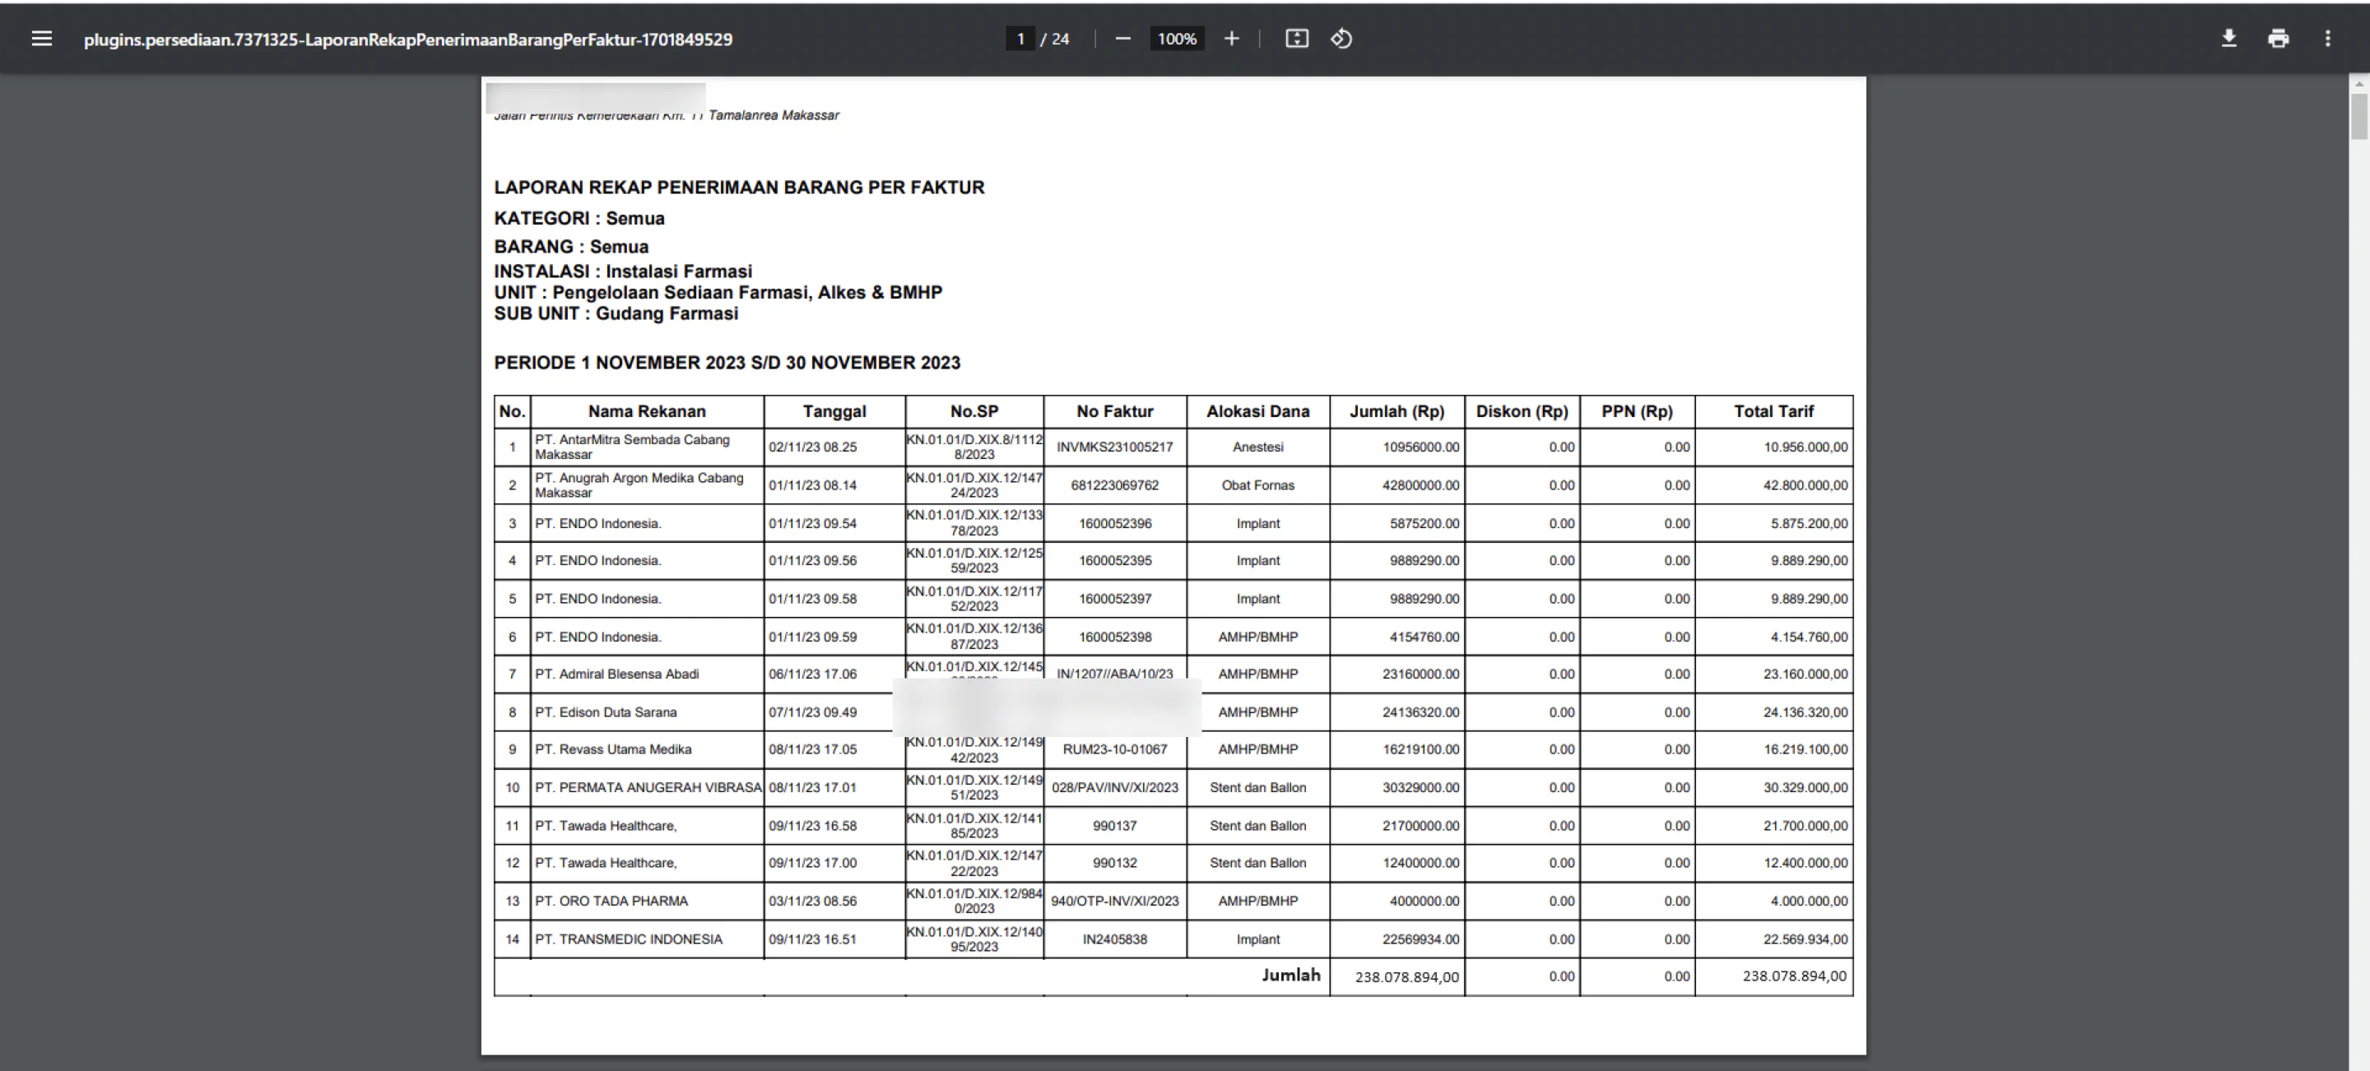The image size is (2370, 1071).
Task: Click the report title heading
Action: click(739, 188)
